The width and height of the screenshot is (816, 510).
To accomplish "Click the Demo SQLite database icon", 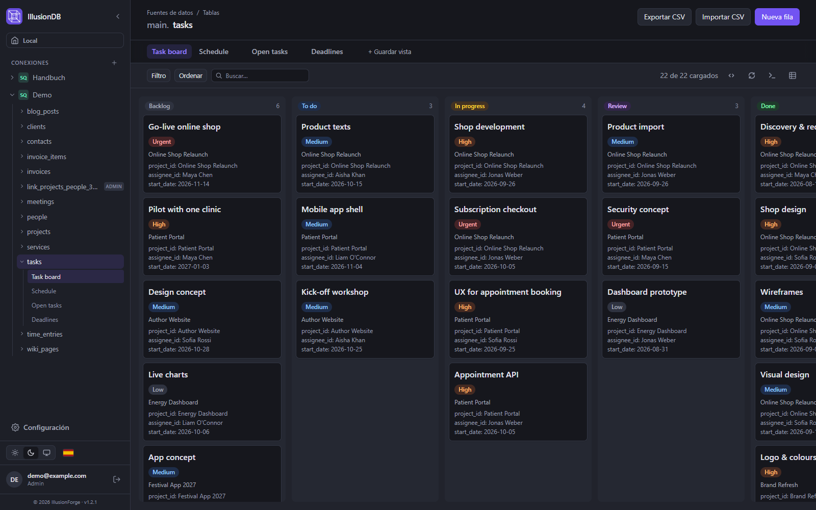I will click(x=23, y=95).
